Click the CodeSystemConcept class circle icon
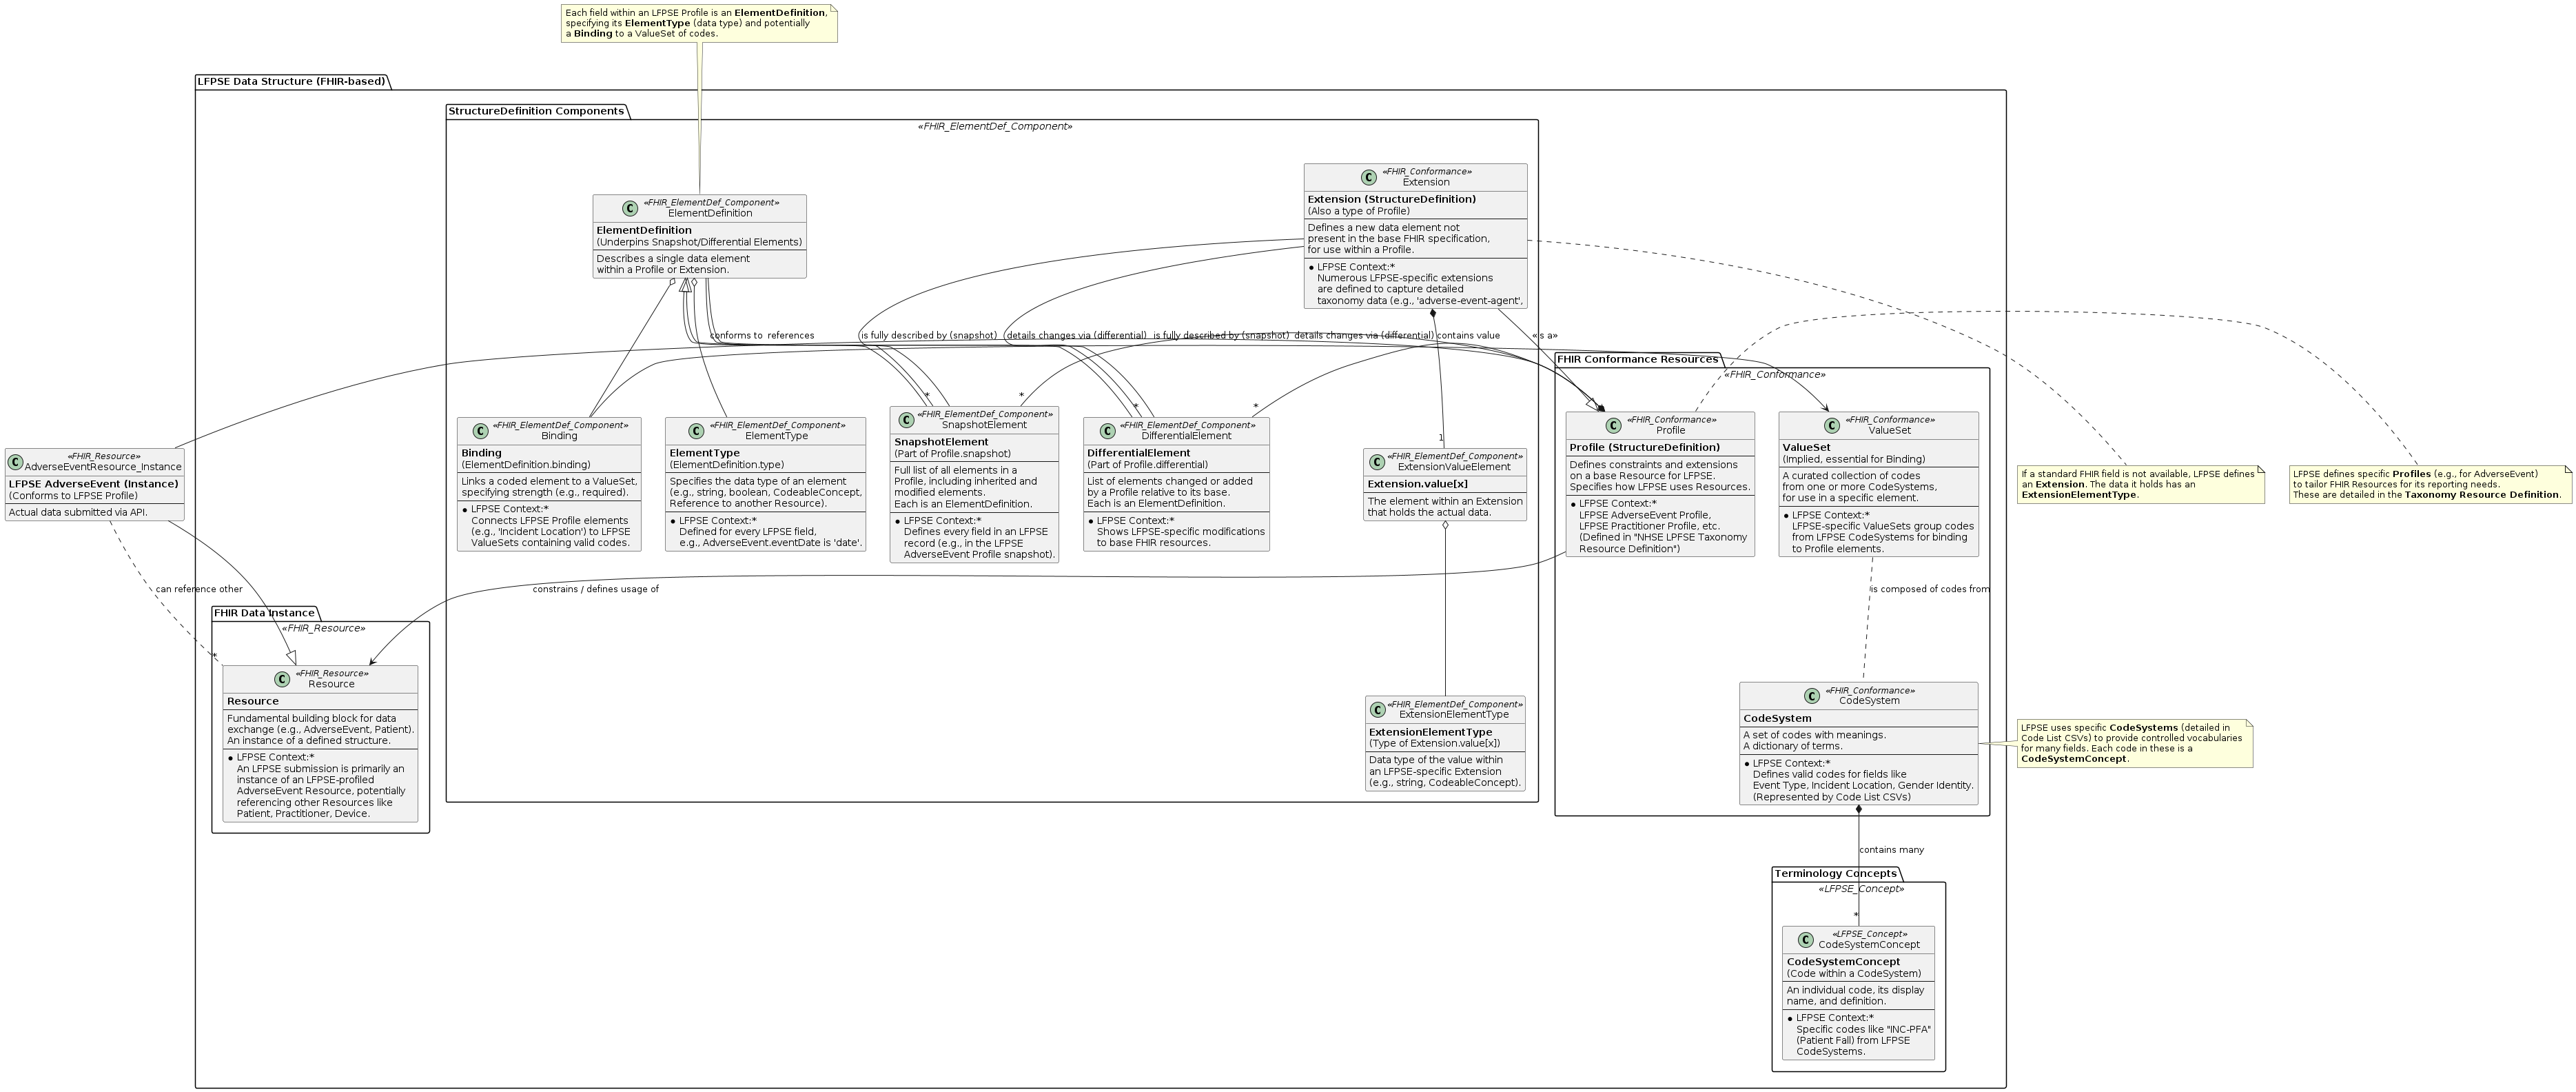 1805,940
